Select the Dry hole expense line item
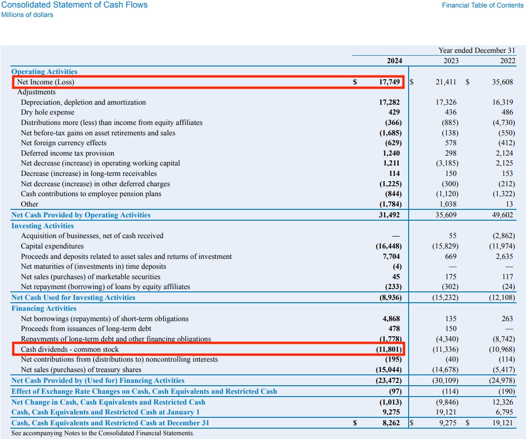 47,112
